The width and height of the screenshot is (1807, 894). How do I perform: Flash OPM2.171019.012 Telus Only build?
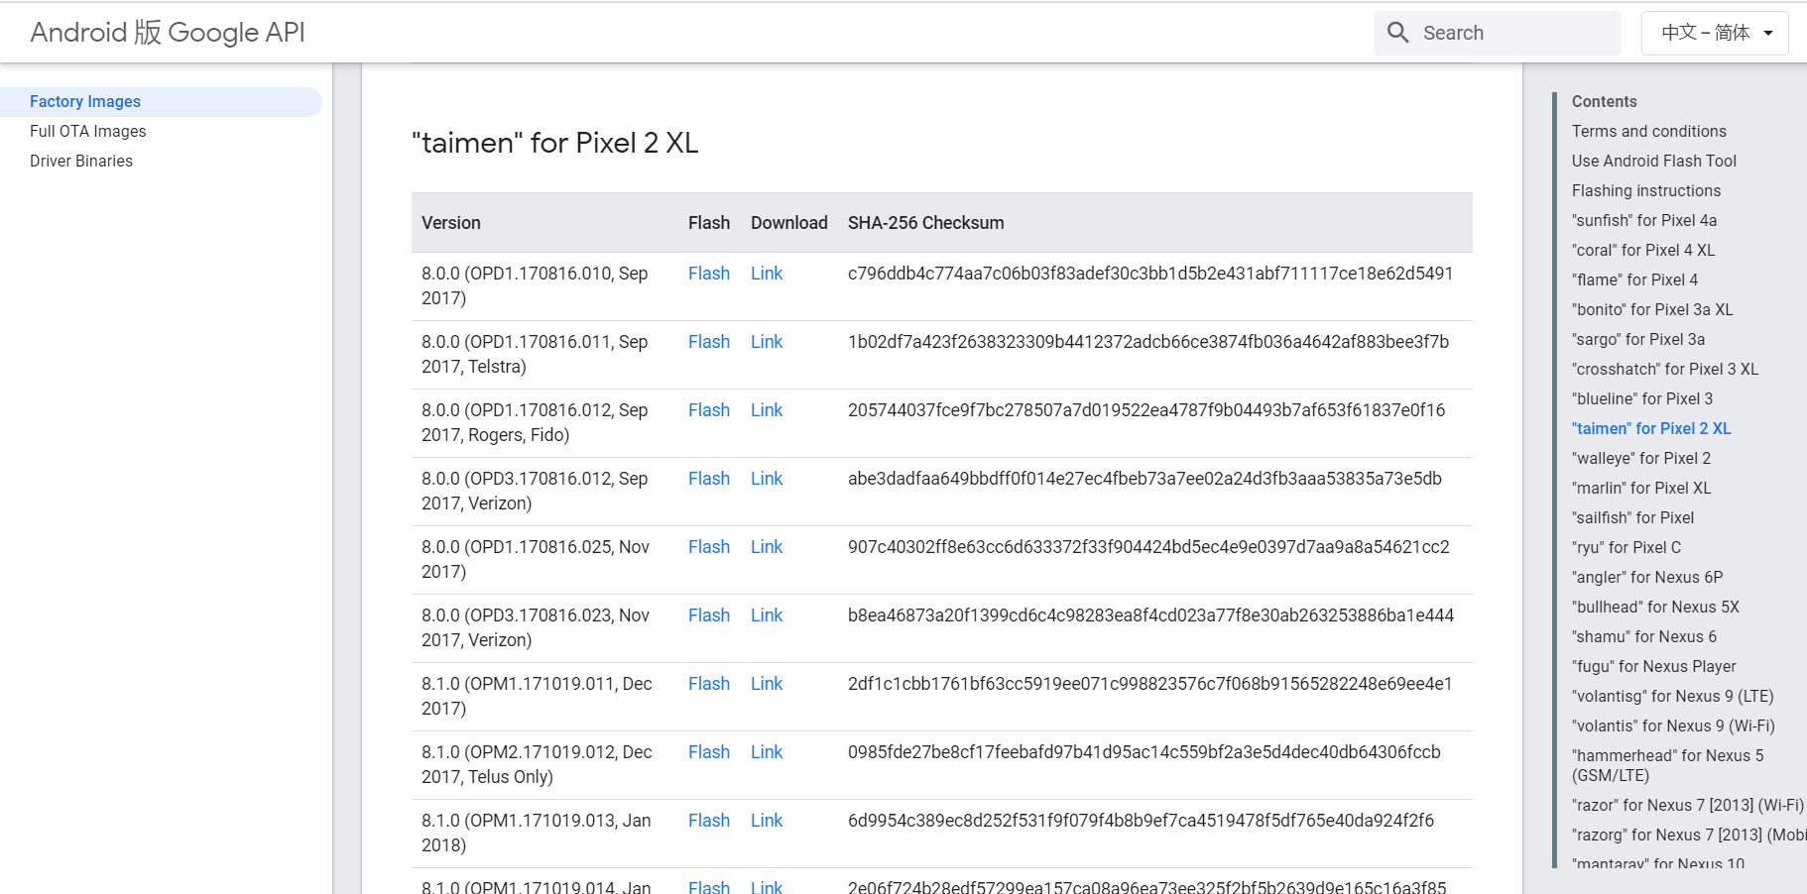click(x=709, y=752)
